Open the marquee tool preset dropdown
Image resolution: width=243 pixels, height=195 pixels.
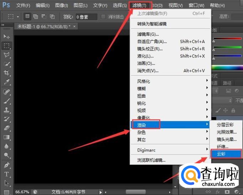click(x=18, y=17)
